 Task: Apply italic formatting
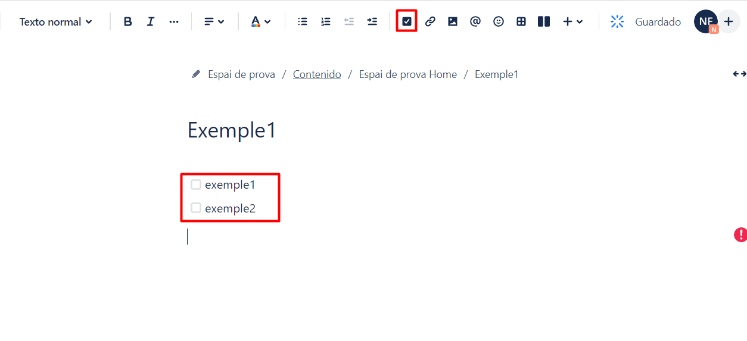[x=151, y=21]
